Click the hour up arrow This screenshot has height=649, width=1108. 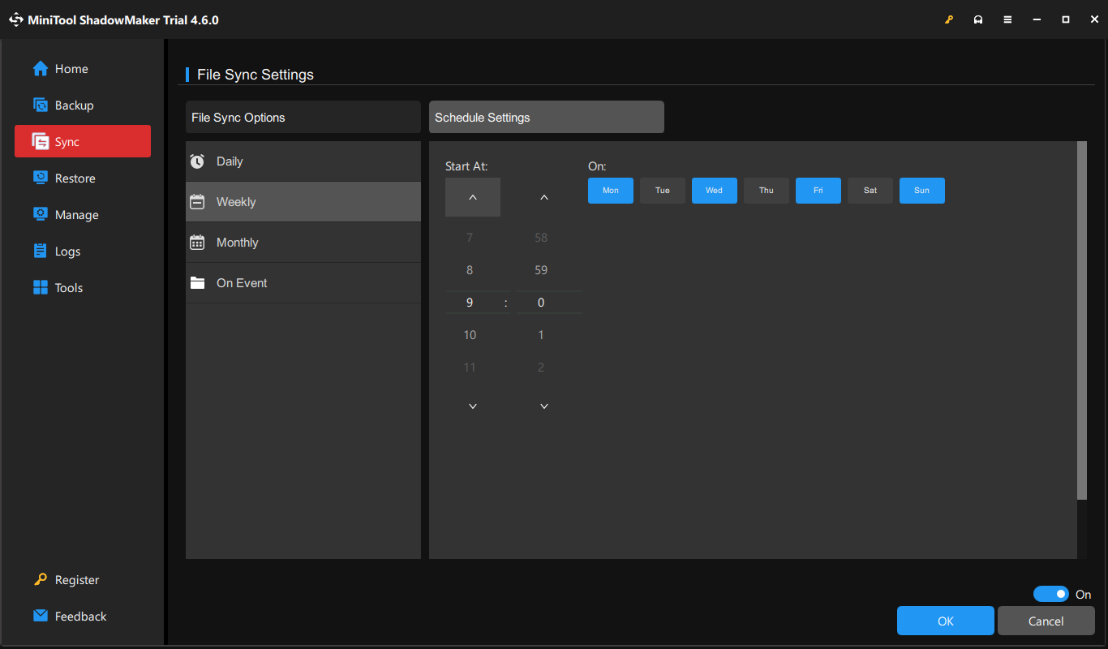[x=473, y=197]
